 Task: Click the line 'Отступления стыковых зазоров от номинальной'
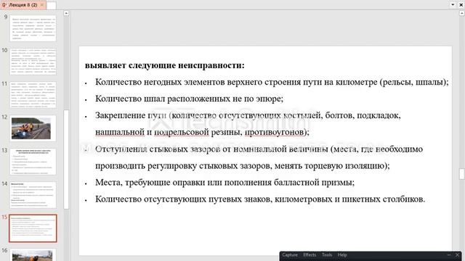[259, 149]
